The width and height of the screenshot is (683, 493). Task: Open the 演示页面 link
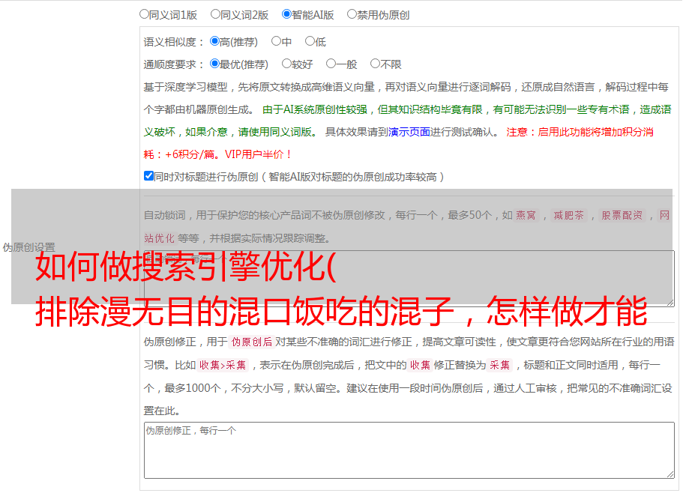[x=409, y=132]
